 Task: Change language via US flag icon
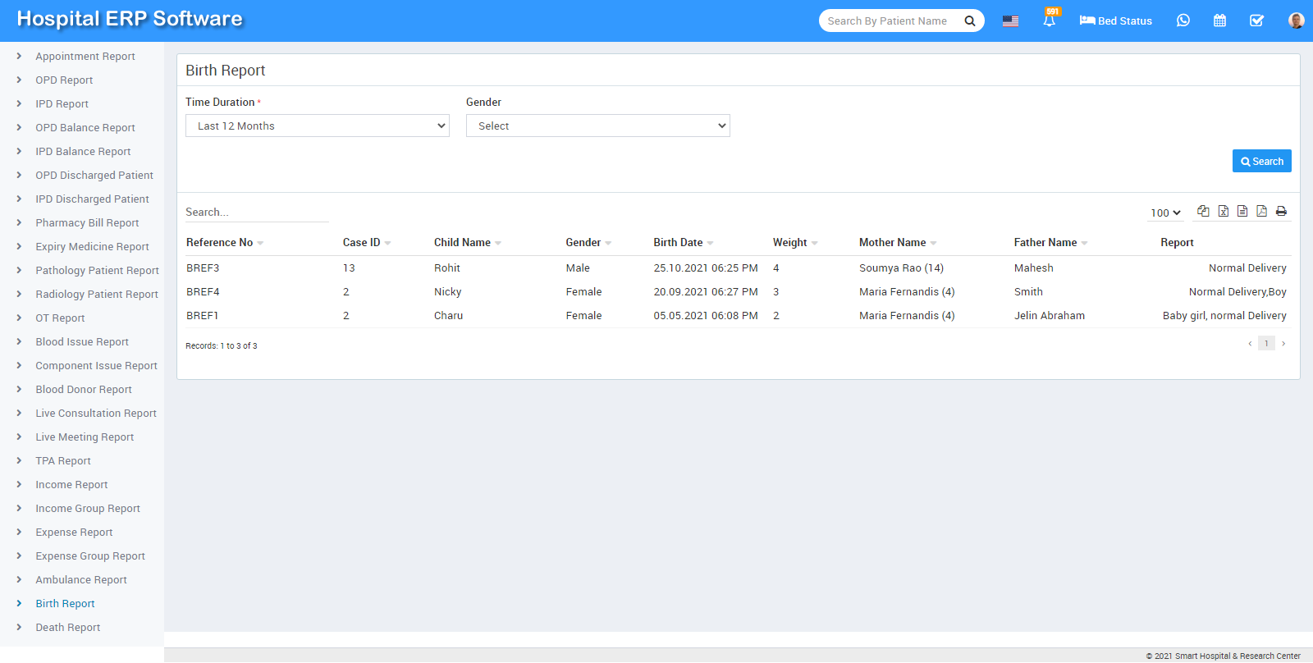(x=1010, y=21)
